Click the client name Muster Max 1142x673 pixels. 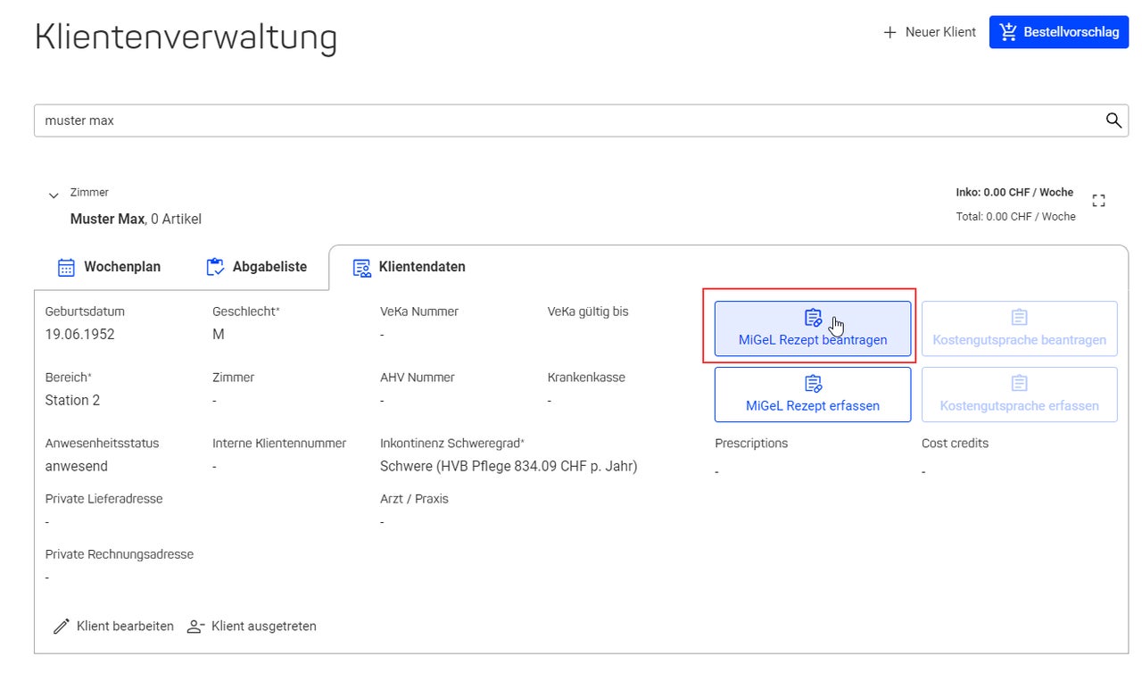click(x=107, y=219)
